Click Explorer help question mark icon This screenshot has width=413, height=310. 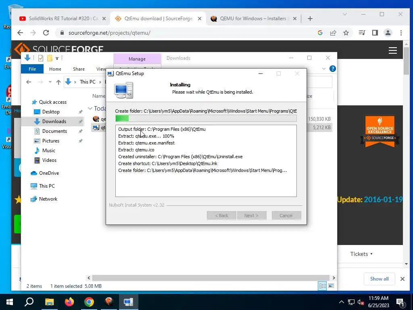pyautogui.click(x=333, y=69)
